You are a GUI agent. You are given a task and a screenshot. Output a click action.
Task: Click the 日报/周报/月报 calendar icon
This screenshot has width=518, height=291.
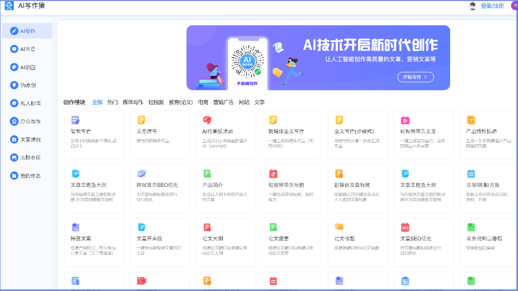(x=471, y=174)
